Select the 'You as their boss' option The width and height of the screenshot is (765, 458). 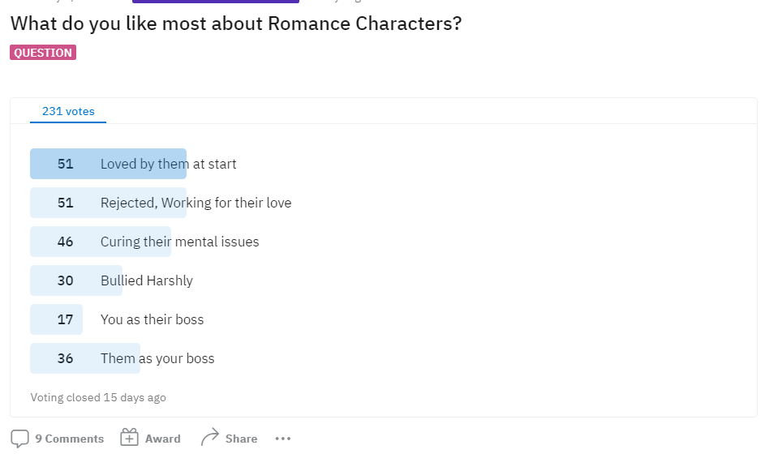click(152, 319)
